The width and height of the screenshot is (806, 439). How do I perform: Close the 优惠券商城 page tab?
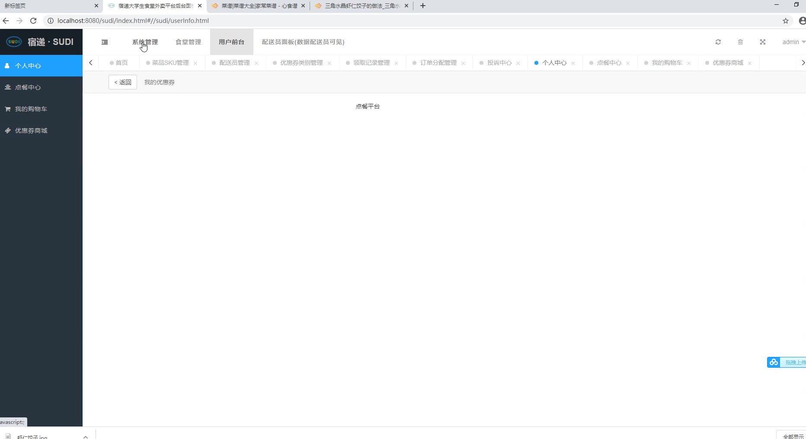[x=750, y=63]
